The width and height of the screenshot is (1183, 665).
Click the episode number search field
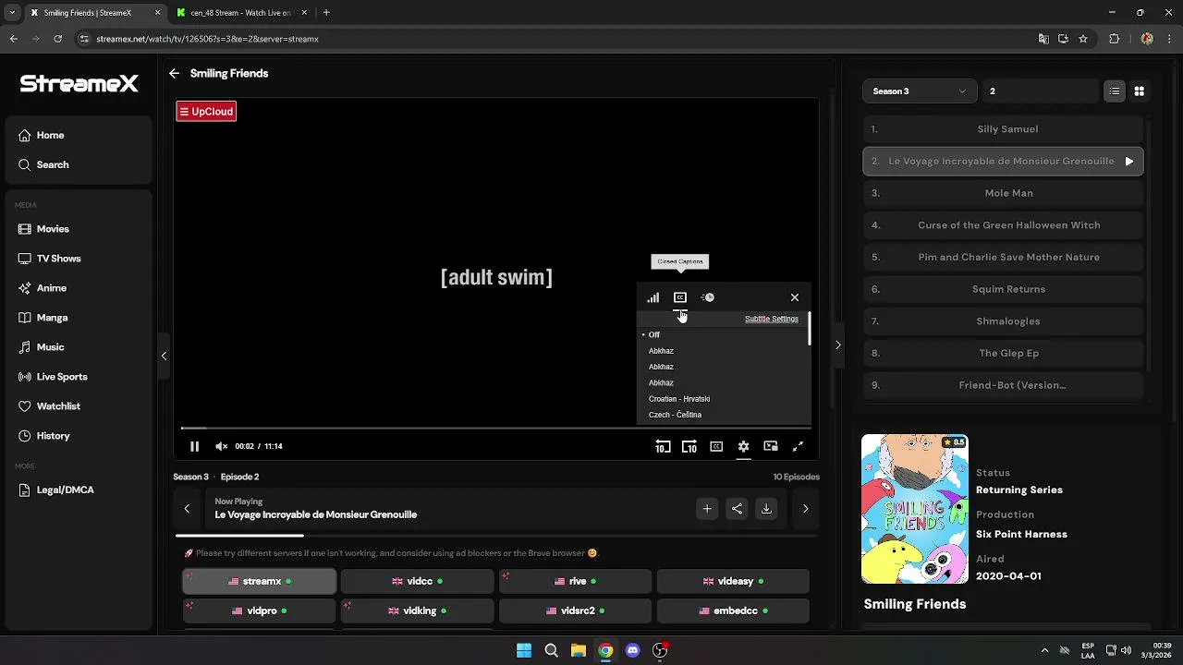1040,91
